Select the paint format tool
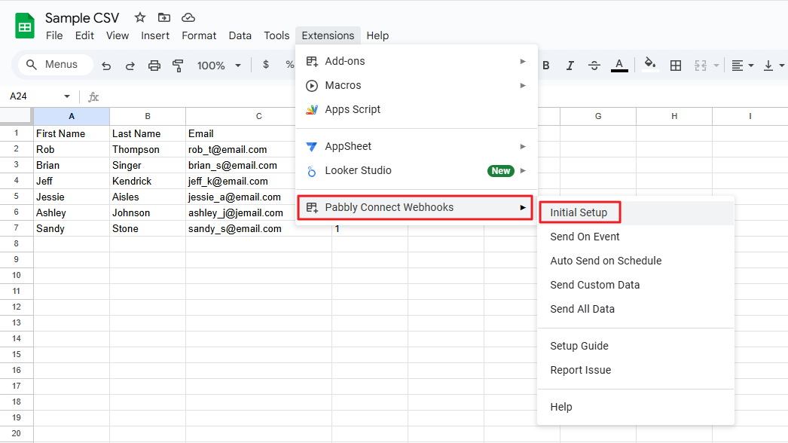Screen dimensions: 788x443 [x=179, y=66]
